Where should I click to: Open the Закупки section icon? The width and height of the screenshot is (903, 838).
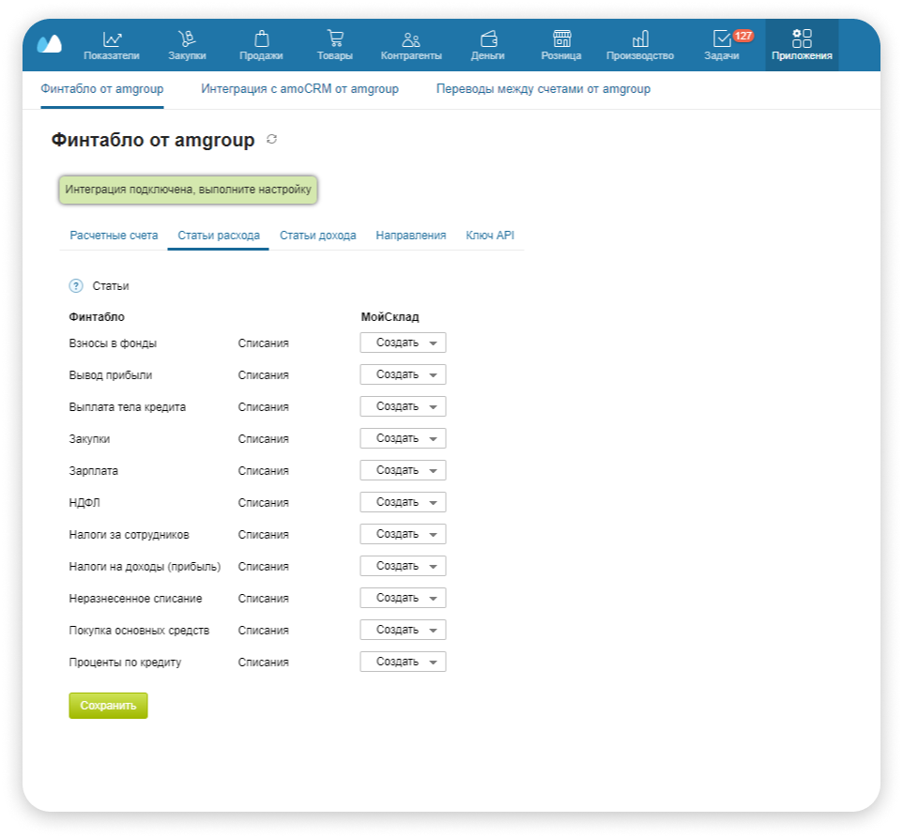click(187, 38)
